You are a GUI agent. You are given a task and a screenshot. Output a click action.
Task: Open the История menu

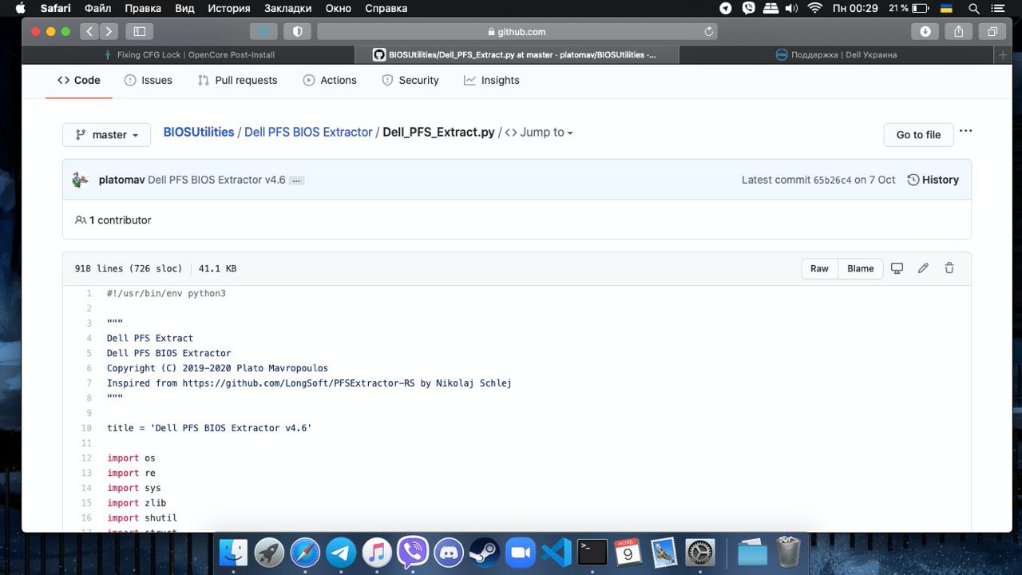point(229,8)
